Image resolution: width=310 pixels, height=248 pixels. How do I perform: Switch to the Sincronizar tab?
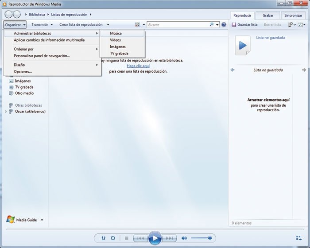pos(293,15)
